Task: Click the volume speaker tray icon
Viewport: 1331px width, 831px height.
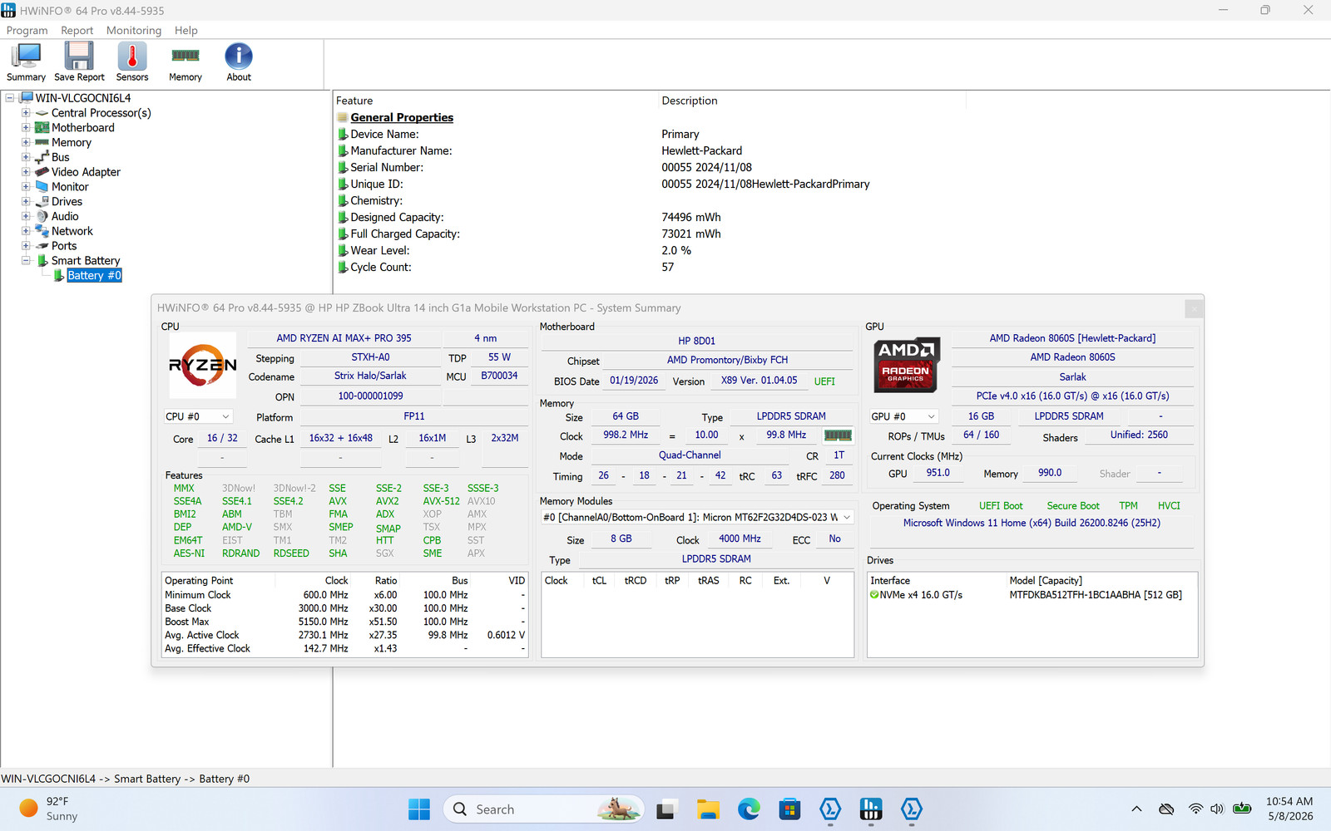Action: click(1217, 809)
